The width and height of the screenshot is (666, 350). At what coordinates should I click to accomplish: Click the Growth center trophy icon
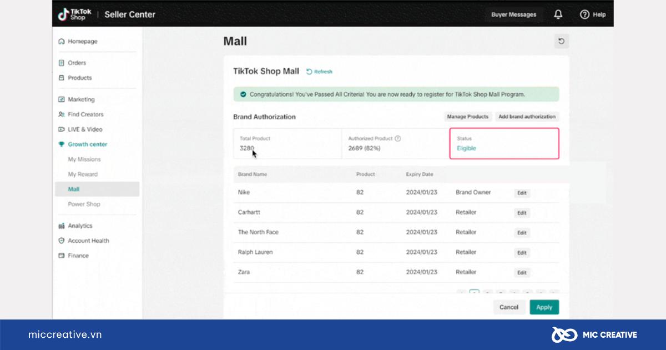[62, 144]
